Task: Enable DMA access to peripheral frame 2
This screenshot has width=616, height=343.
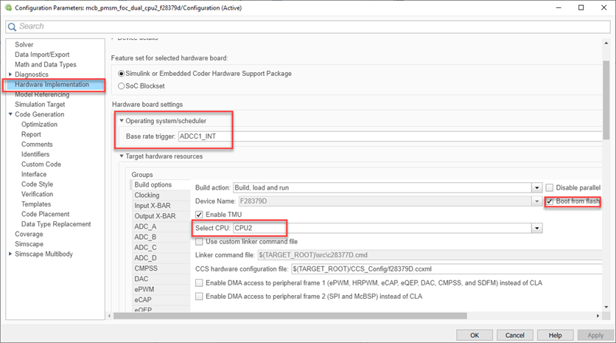Action: click(x=199, y=297)
